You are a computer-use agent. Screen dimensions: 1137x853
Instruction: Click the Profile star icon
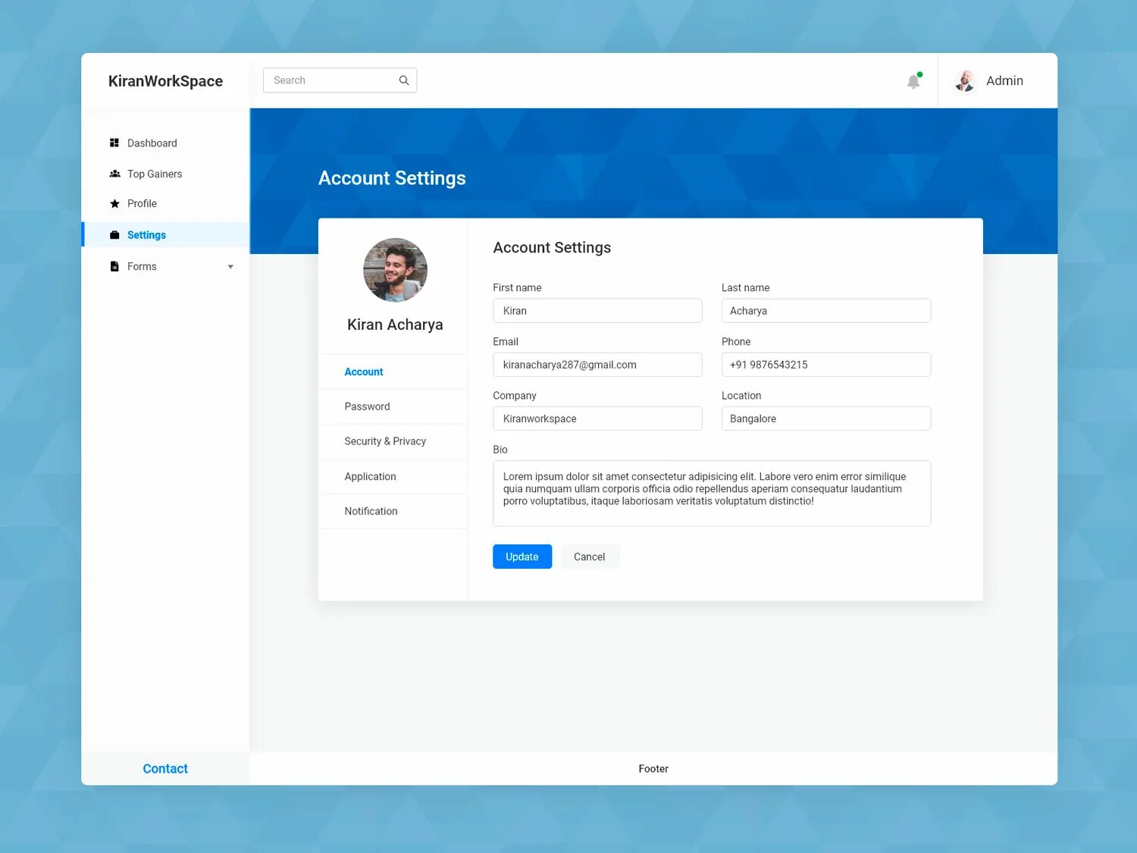click(114, 203)
